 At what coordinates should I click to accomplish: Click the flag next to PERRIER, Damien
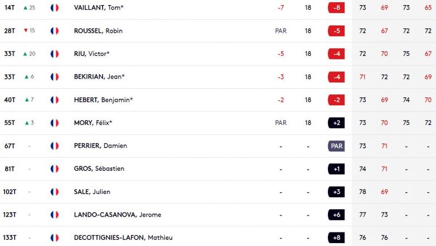pos(54,146)
